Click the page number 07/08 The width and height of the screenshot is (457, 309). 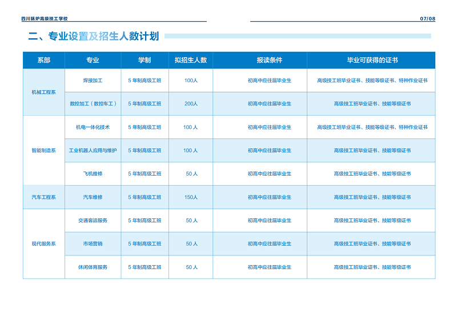pos(427,19)
